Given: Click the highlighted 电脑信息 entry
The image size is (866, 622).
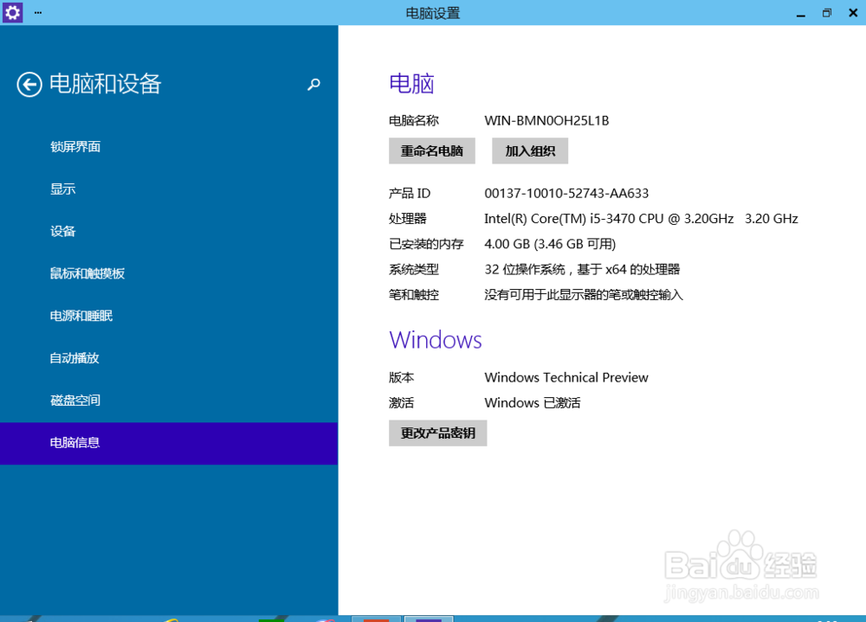Looking at the screenshot, I should click(74, 442).
